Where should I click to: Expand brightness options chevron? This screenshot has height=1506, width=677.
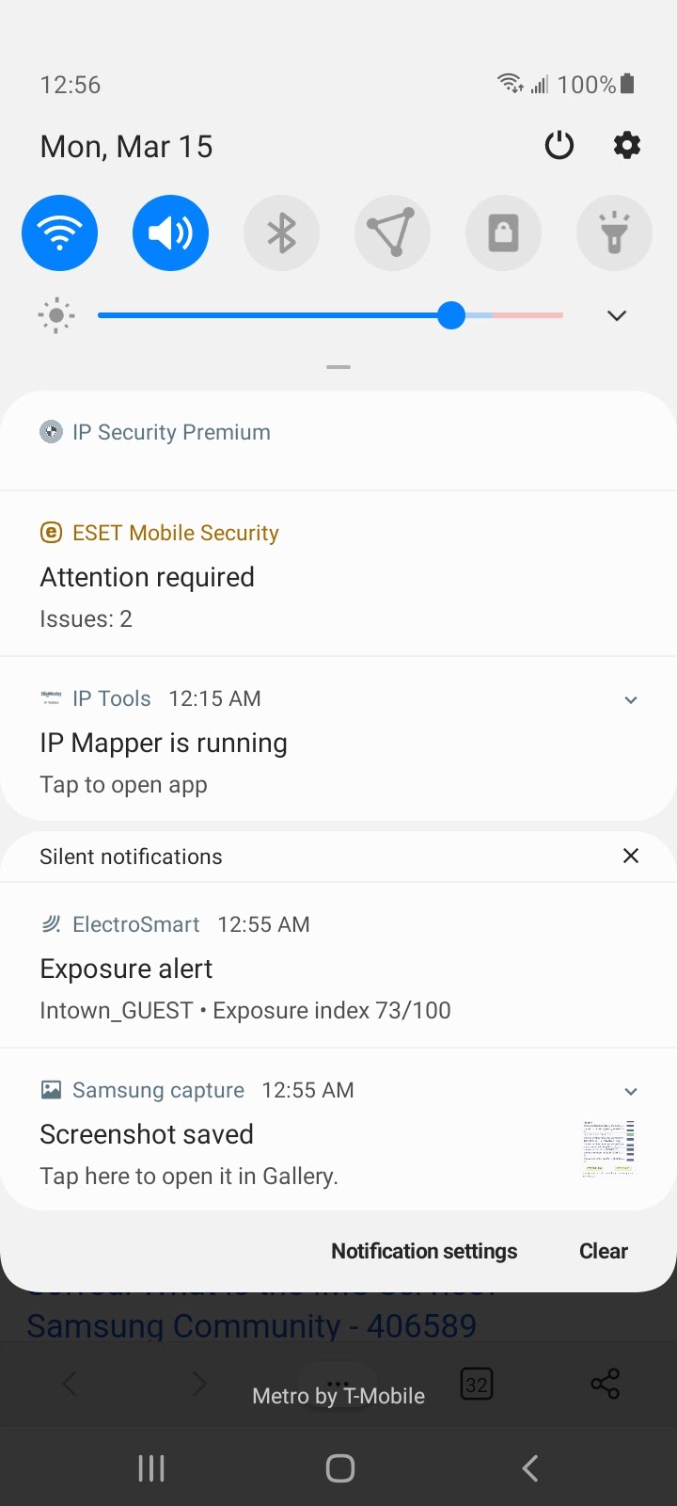(x=617, y=315)
